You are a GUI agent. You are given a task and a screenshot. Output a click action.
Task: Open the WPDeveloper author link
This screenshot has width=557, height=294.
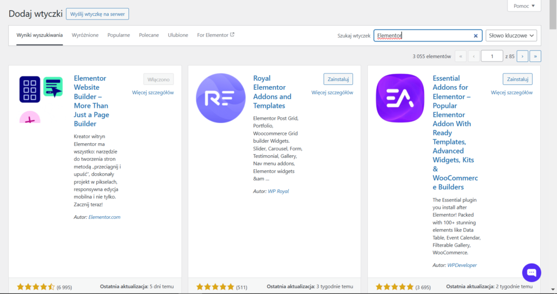[x=462, y=265]
